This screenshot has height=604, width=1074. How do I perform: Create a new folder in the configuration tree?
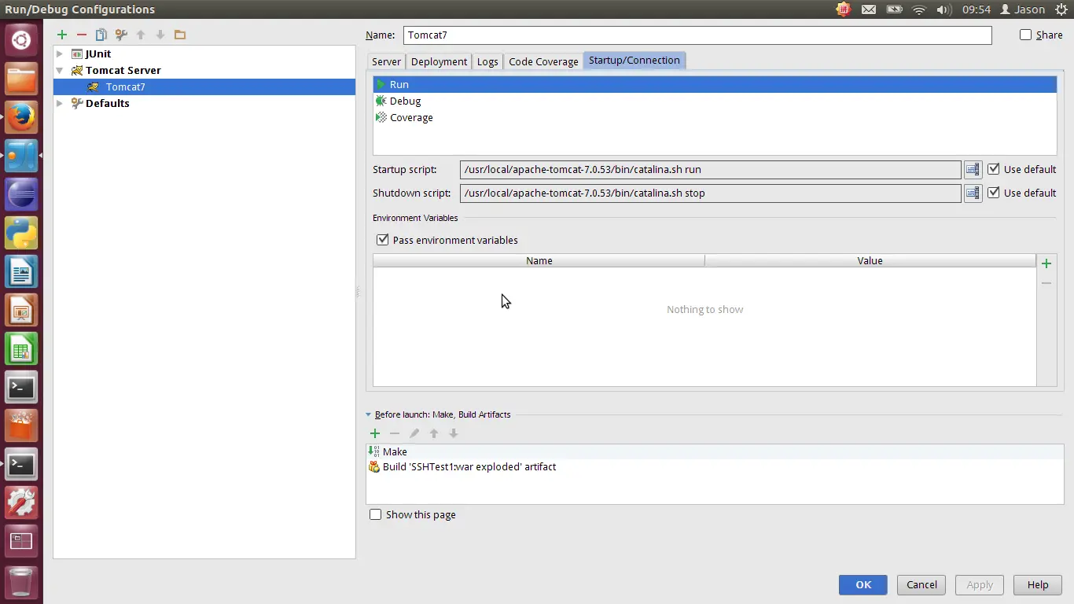click(x=180, y=35)
